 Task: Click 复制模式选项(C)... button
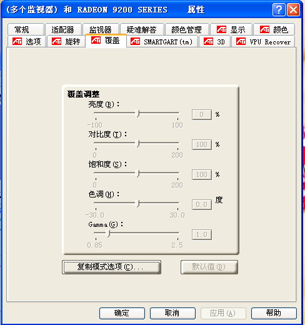coord(111,267)
